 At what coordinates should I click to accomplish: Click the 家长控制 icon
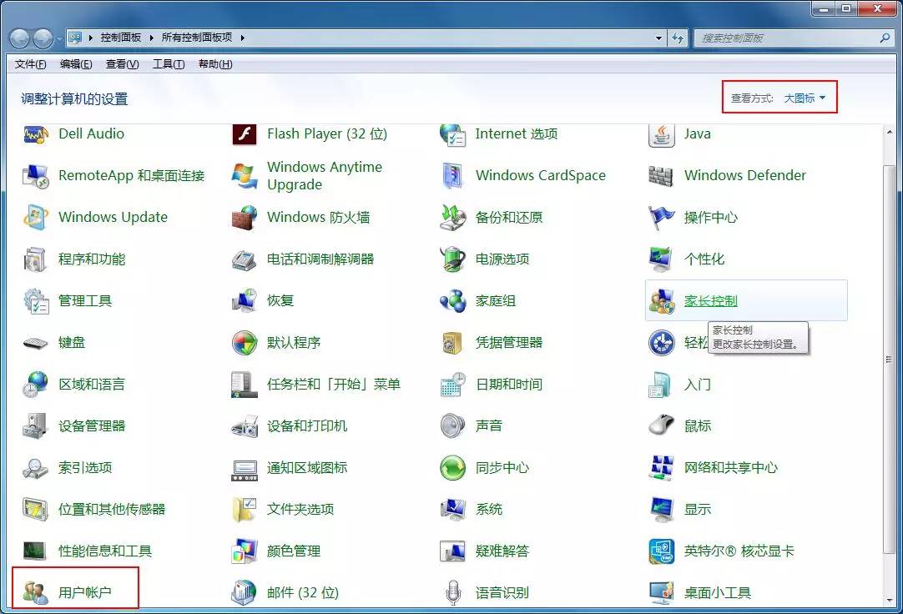coord(661,301)
